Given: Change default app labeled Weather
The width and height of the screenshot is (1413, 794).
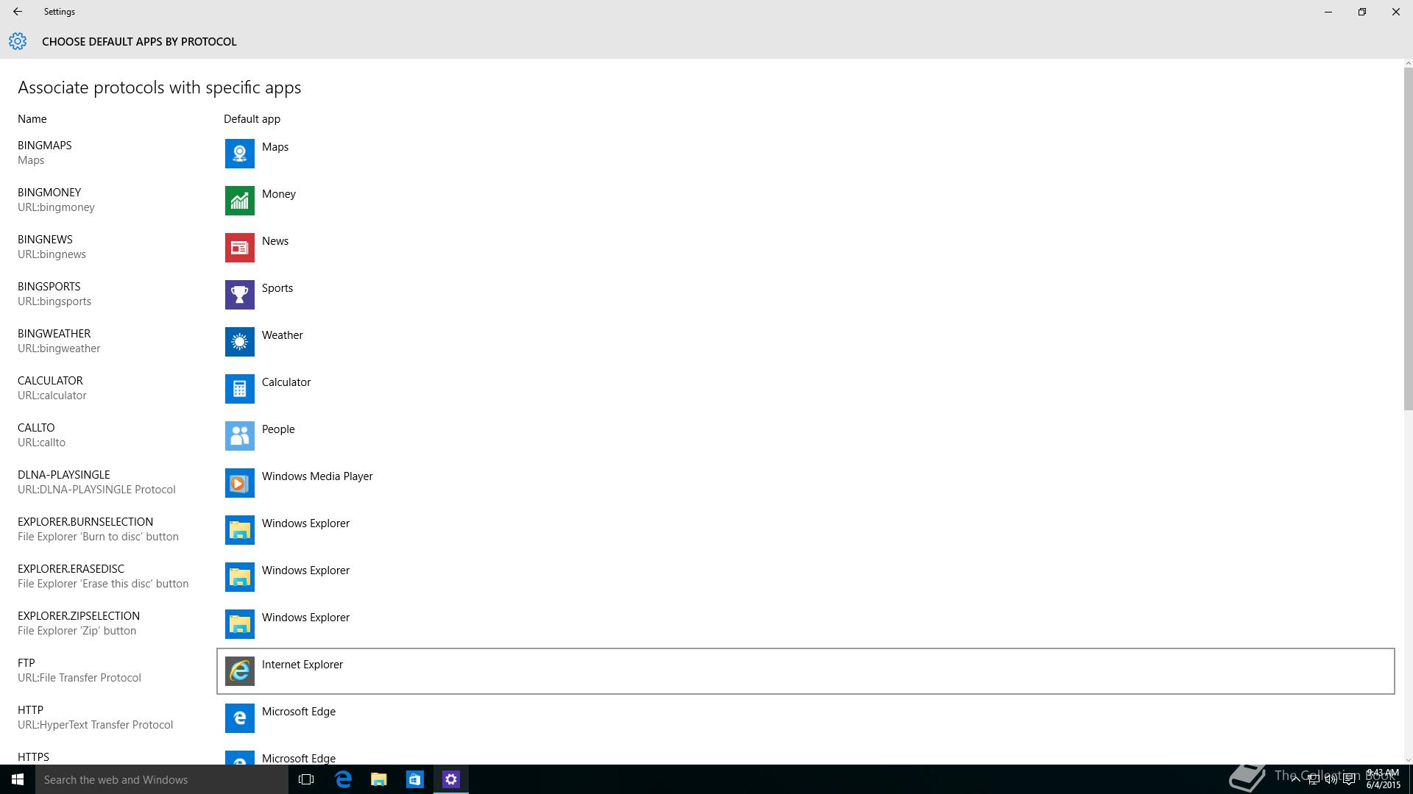Looking at the screenshot, I should click(x=283, y=335).
